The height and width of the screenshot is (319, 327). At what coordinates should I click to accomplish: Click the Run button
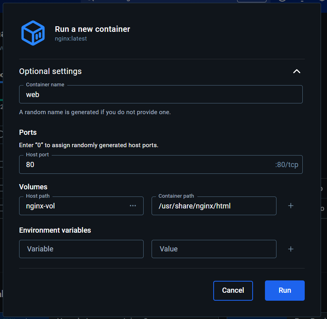click(284, 290)
